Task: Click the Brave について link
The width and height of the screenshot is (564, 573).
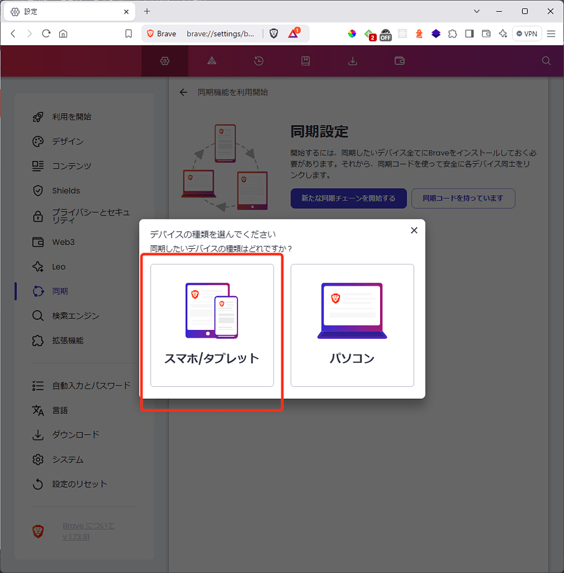Action: 89,526
